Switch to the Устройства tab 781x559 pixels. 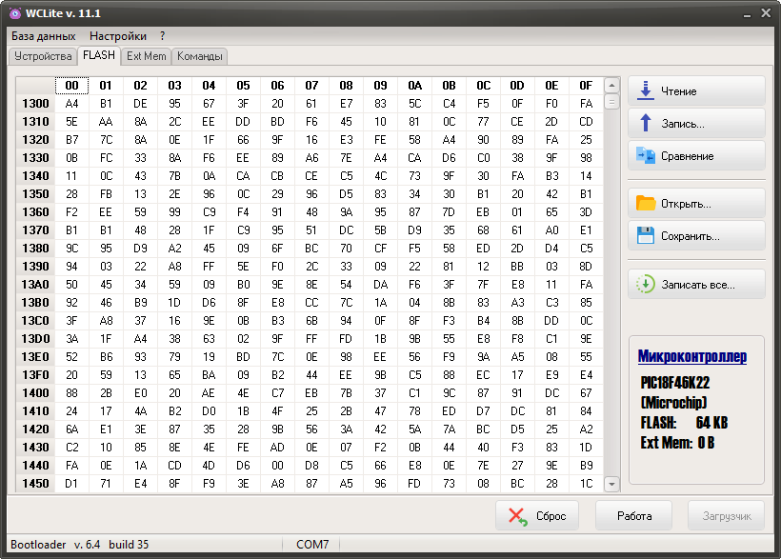point(43,56)
